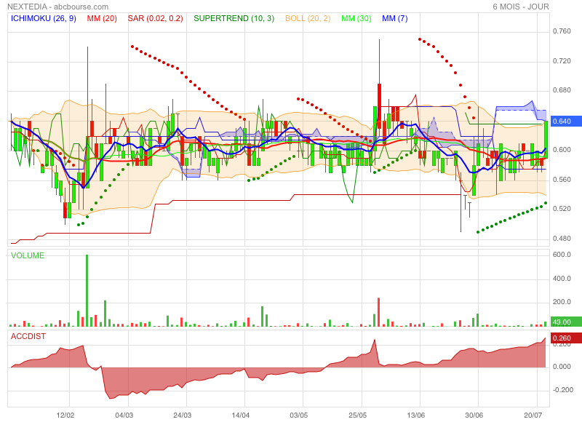
Task: Click the 0.680 price axis label
Action: [562, 90]
